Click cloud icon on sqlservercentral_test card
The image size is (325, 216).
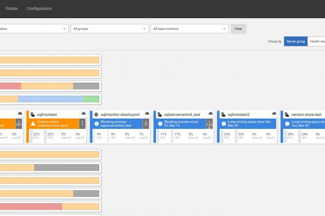tap(211, 113)
